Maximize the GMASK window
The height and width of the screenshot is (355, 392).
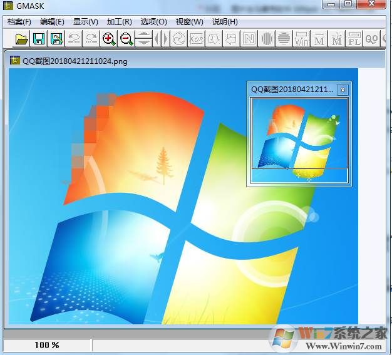[348, 4]
